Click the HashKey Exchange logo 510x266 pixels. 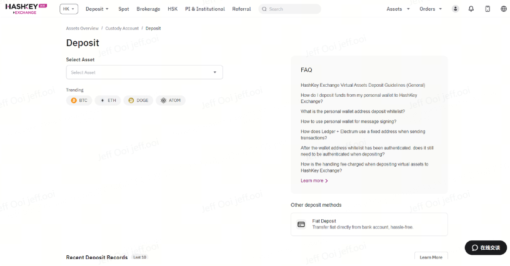(x=26, y=9)
